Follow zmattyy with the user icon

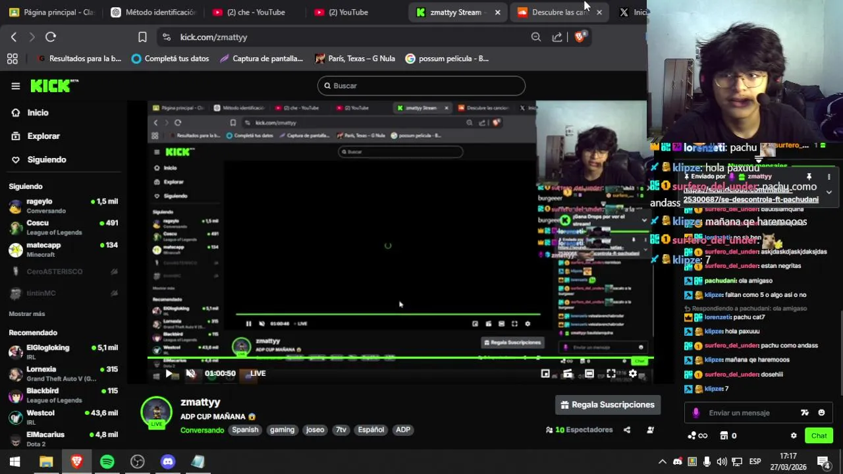click(x=650, y=430)
